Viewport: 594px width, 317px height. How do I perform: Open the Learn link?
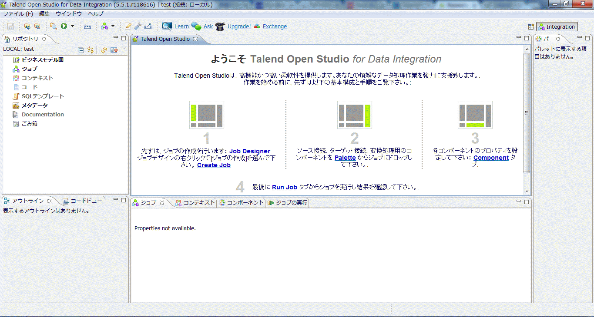(181, 26)
